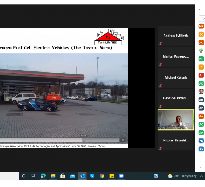Click the slide footer text mentioning Nicosia - Cyprus
This screenshot has height=187, width=205.
pyautogui.click(x=53, y=146)
